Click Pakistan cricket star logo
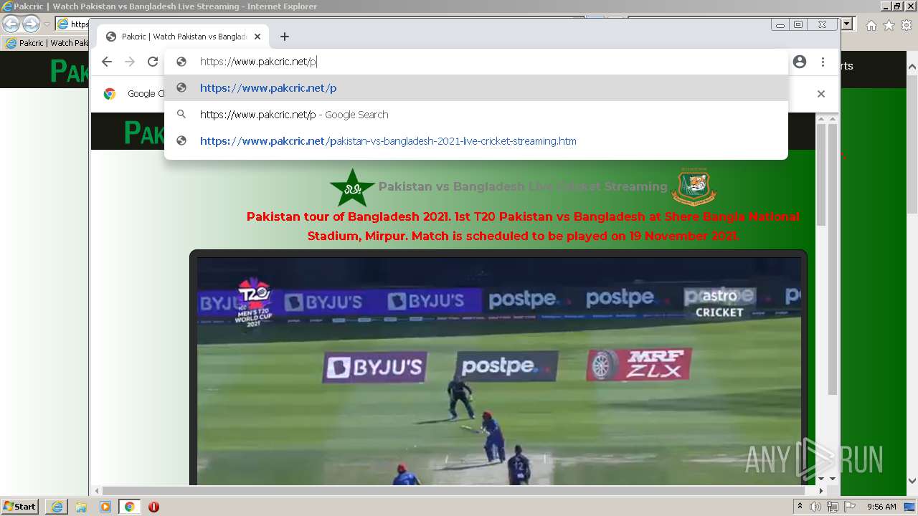 tap(352, 188)
